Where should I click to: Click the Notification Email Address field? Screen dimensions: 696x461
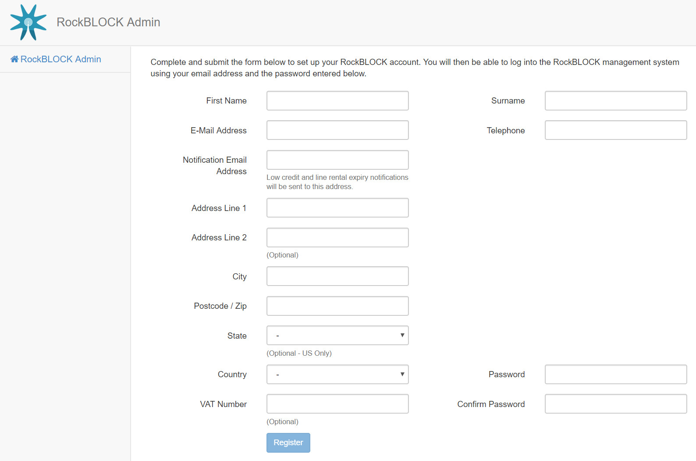coord(337,160)
